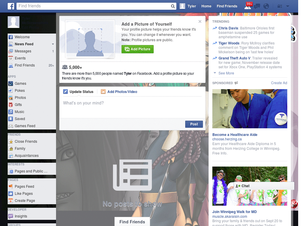Focus the Find friends search box
This screenshot has width=302, height=226.
tap(93, 6)
